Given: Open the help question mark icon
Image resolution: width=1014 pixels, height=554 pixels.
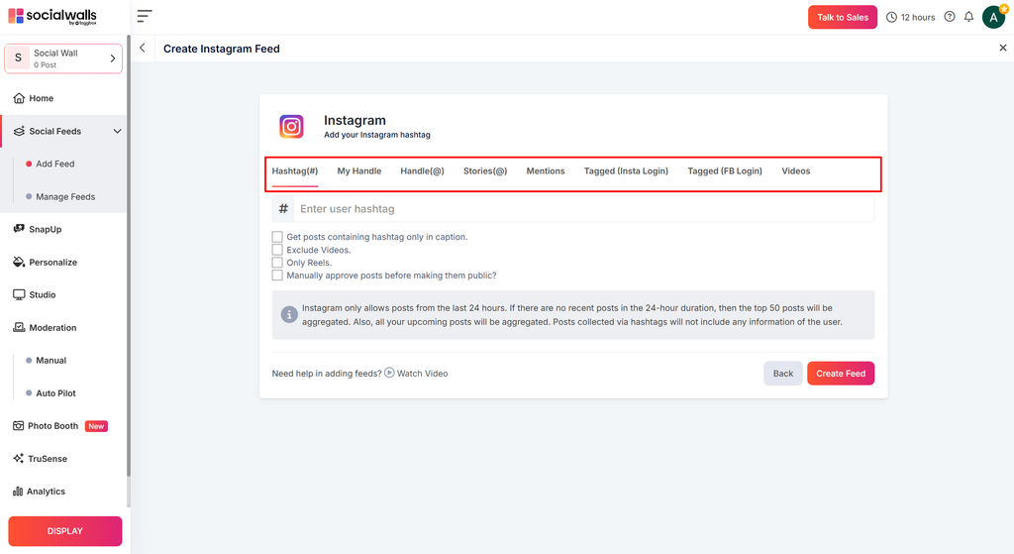Looking at the screenshot, I should point(950,17).
